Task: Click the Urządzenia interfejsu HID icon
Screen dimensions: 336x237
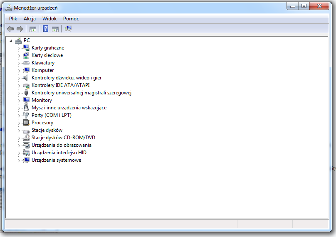Action: pyautogui.click(x=26, y=153)
